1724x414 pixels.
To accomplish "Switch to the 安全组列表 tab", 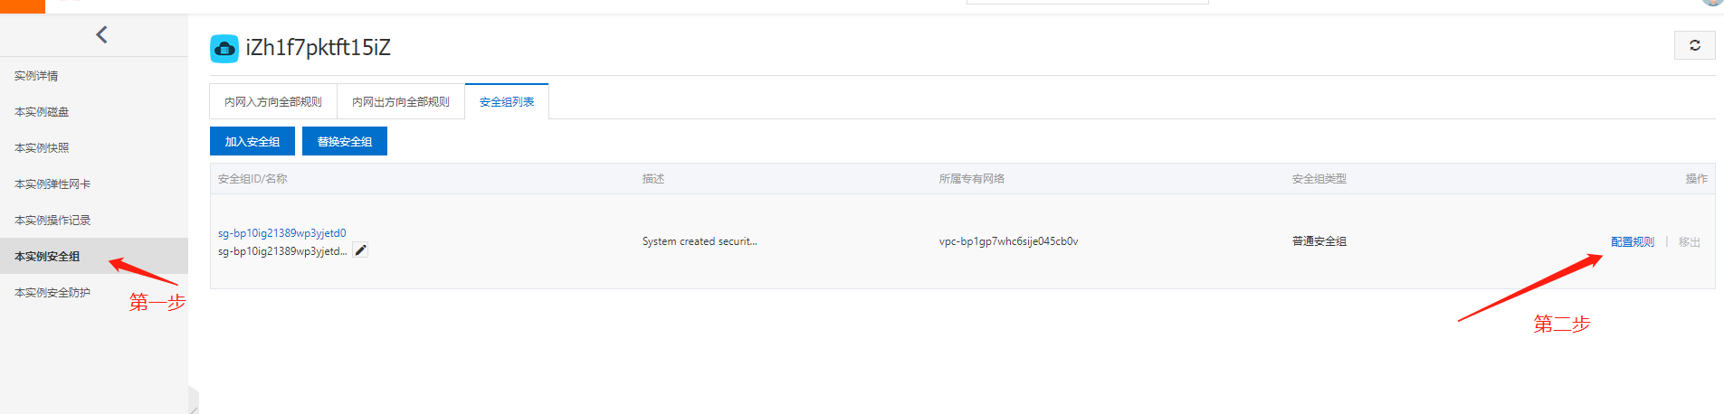I will [x=507, y=101].
